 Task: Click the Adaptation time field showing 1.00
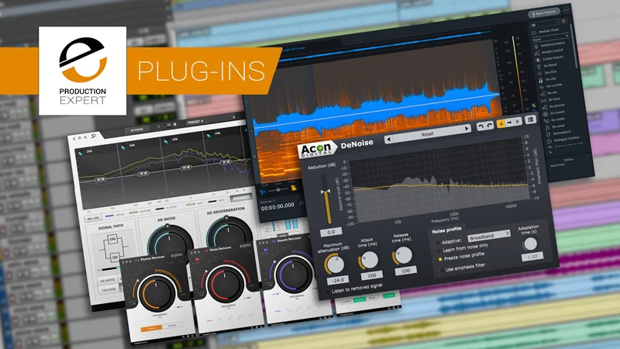coord(532,257)
